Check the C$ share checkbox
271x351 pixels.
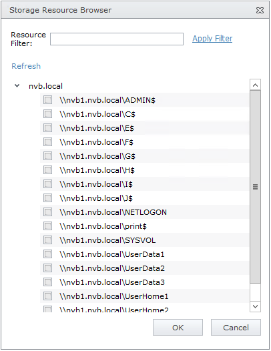coord(47,114)
